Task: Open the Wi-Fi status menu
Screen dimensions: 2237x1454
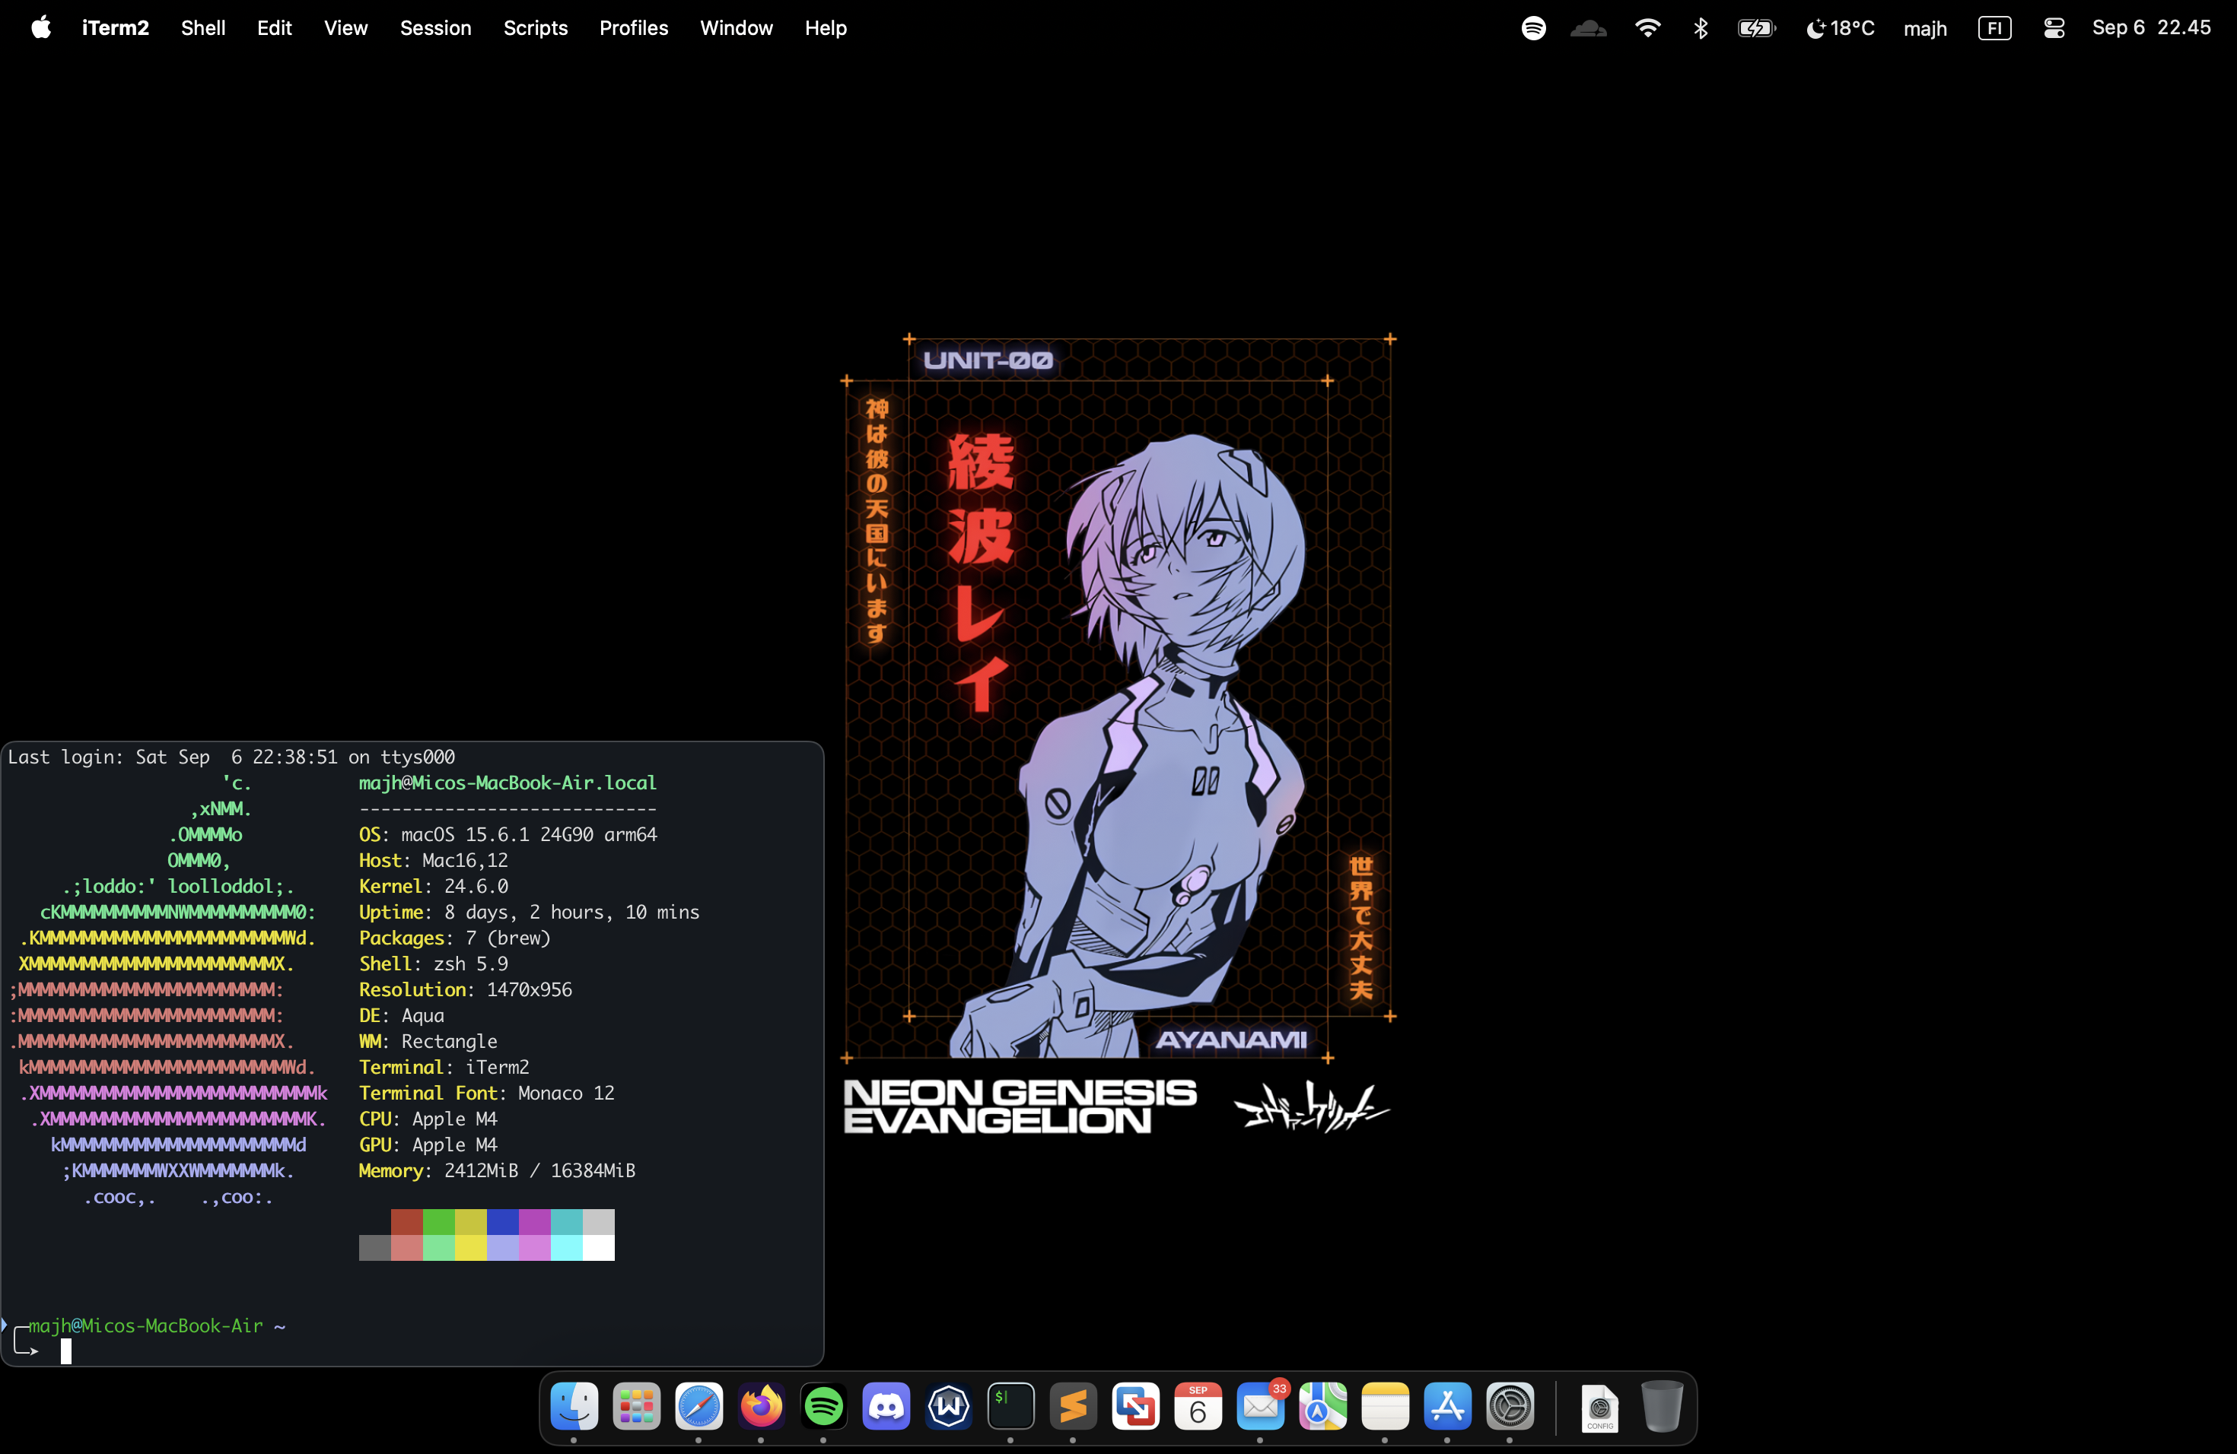Action: coord(1647,28)
